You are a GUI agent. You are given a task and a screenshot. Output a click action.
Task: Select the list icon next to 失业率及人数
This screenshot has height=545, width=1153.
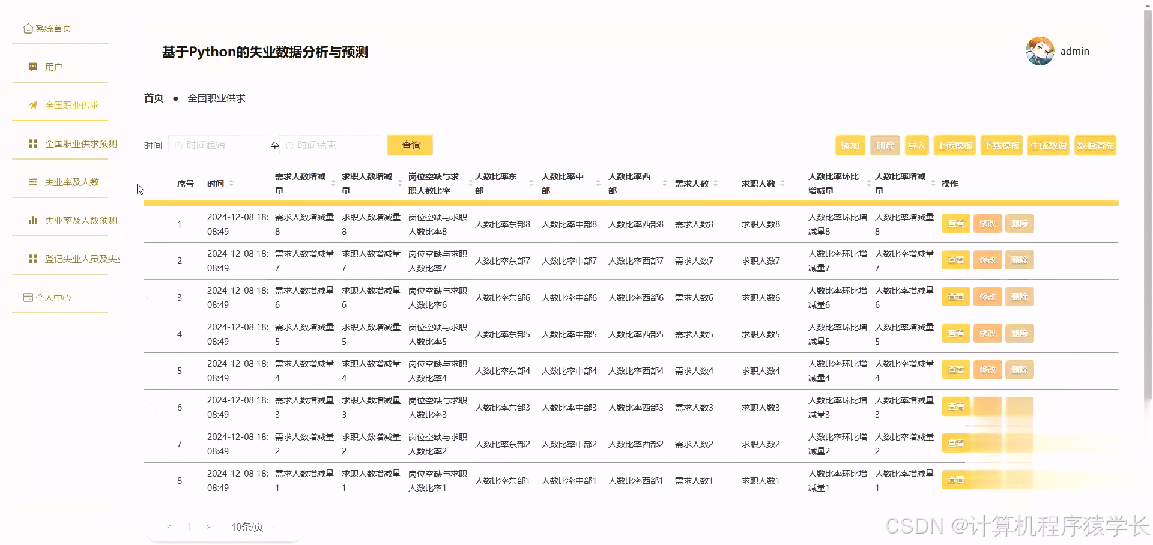33,182
